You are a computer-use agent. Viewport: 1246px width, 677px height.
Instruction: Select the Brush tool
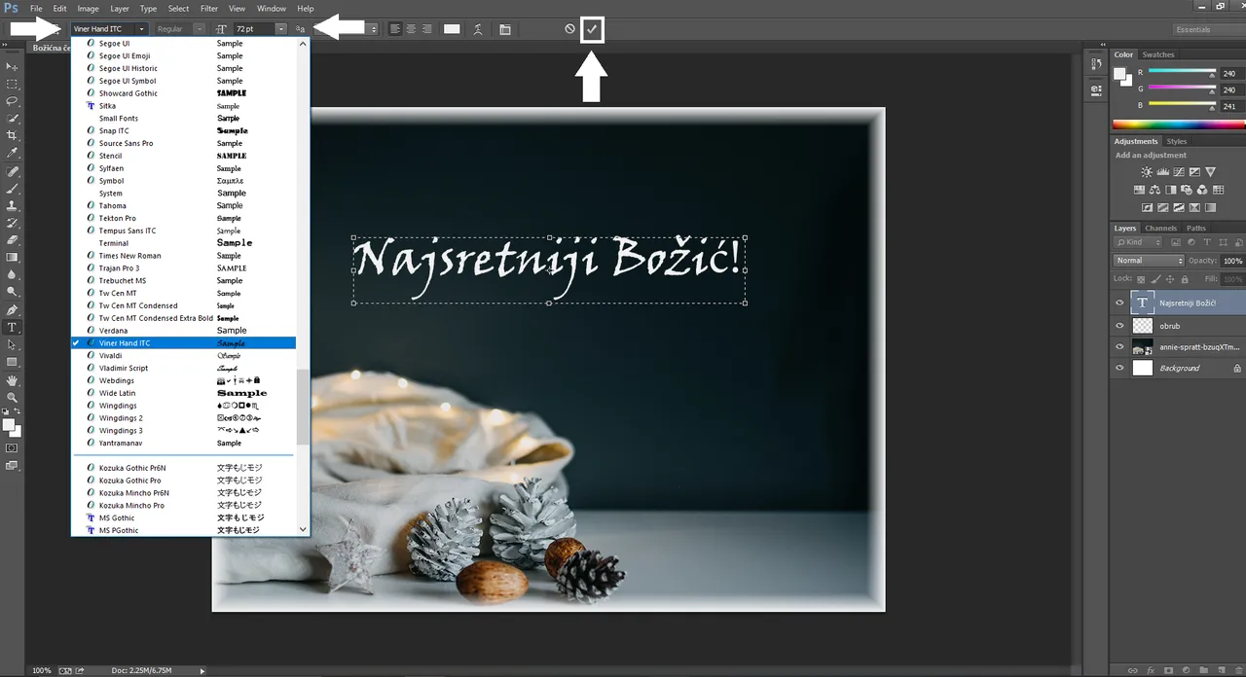12,188
